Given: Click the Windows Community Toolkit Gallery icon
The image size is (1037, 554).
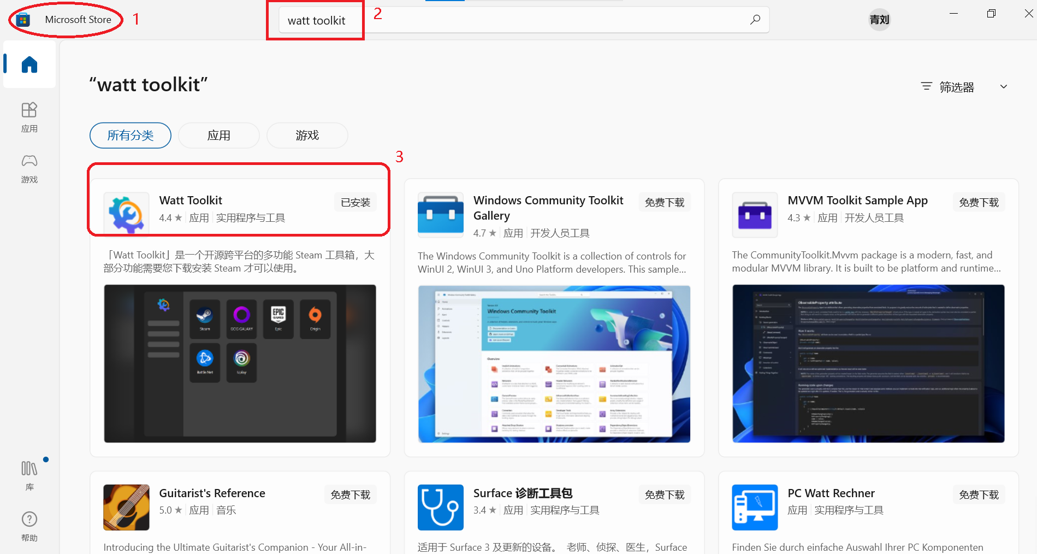Looking at the screenshot, I should 441,215.
